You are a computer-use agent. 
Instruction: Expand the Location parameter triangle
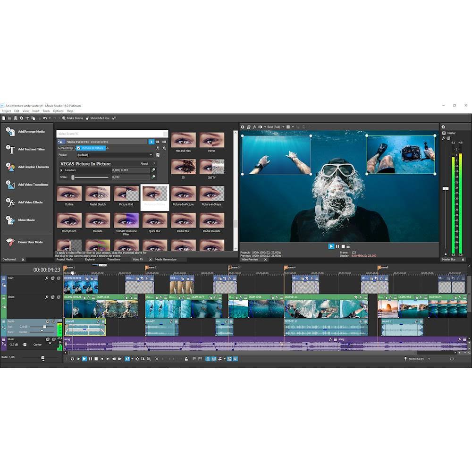tap(61, 170)
